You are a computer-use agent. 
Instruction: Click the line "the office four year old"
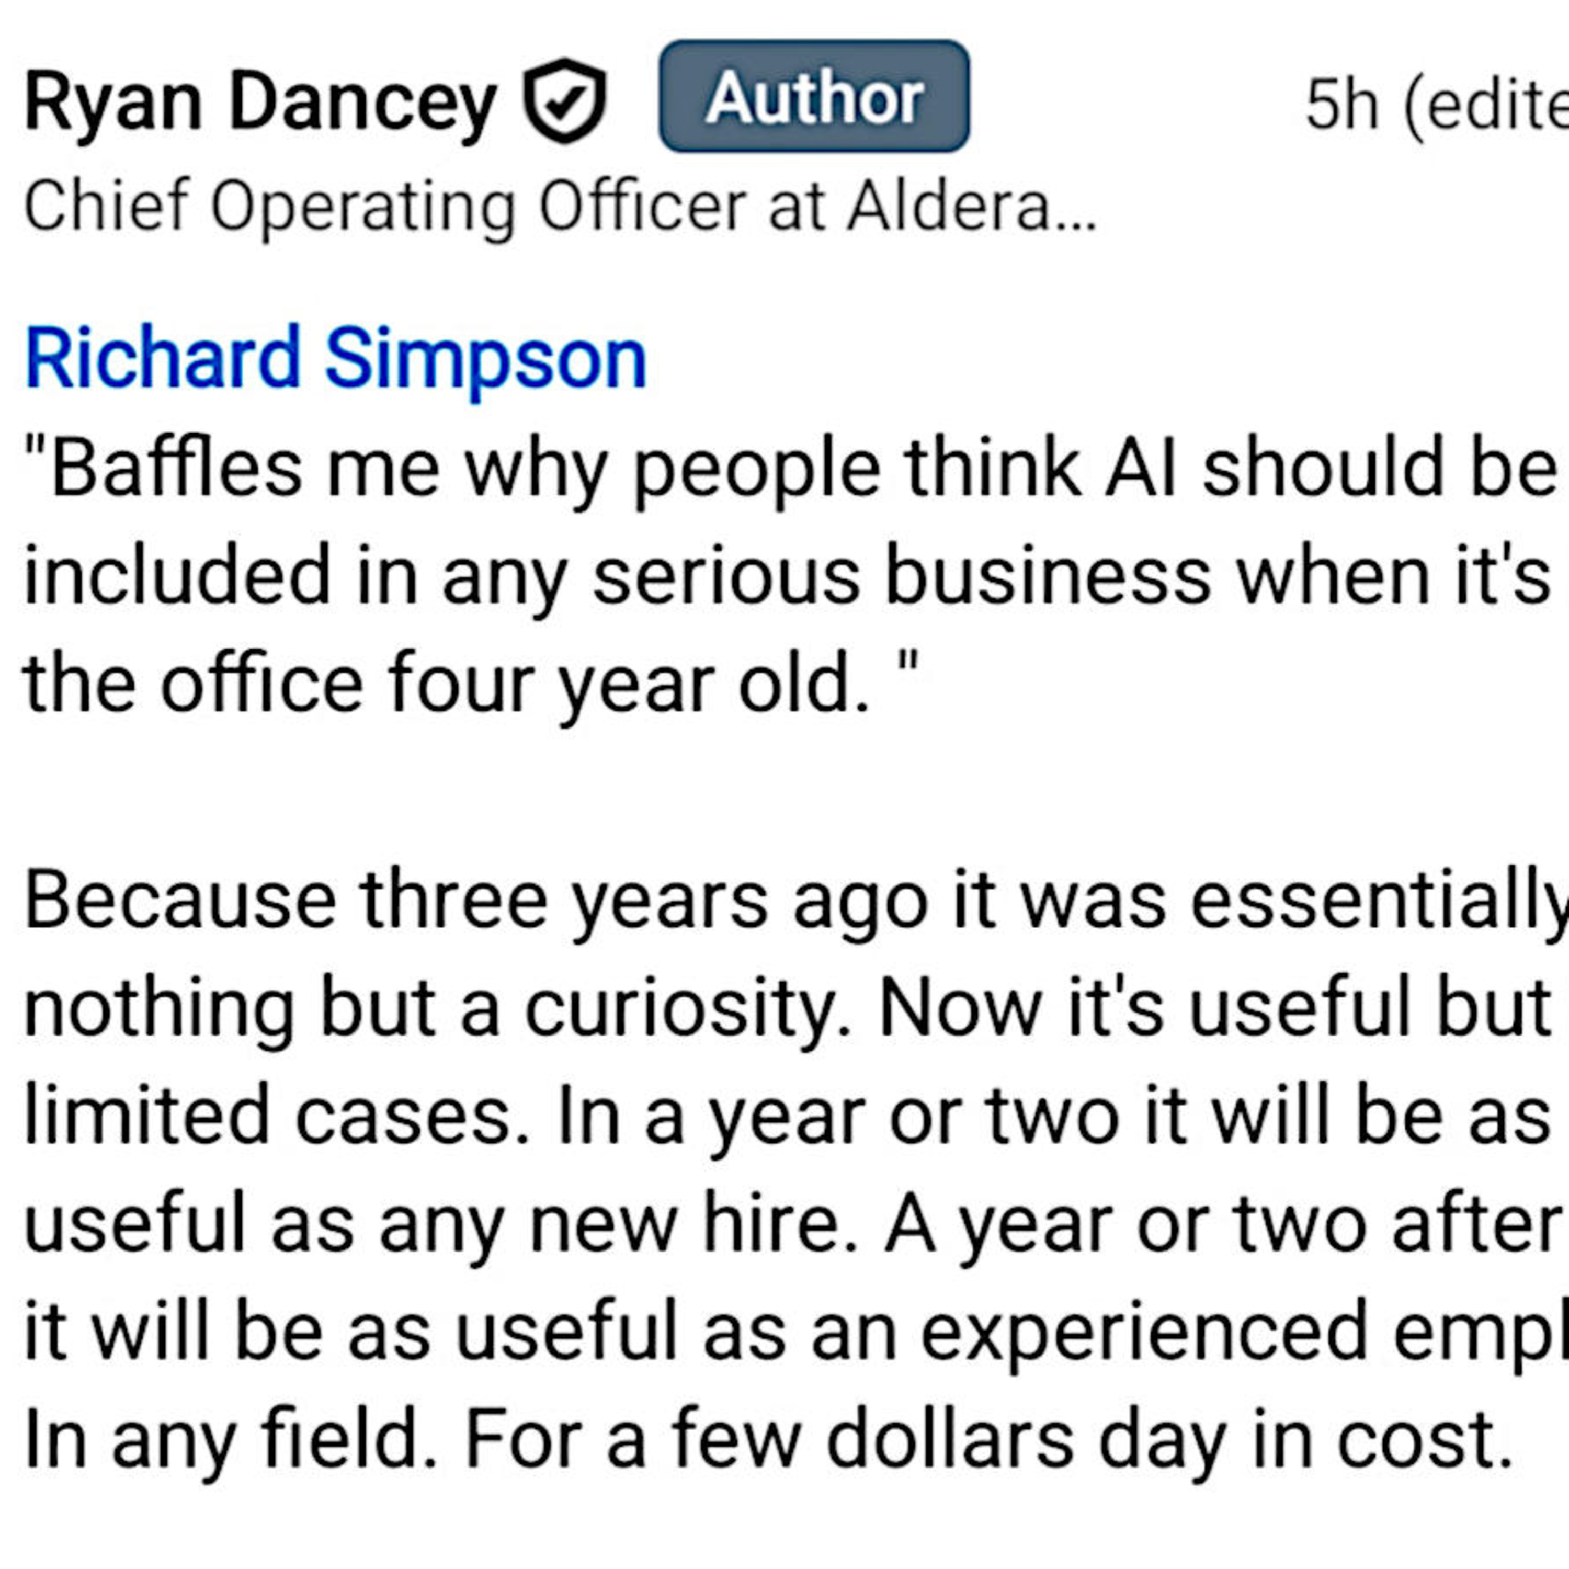447,685
